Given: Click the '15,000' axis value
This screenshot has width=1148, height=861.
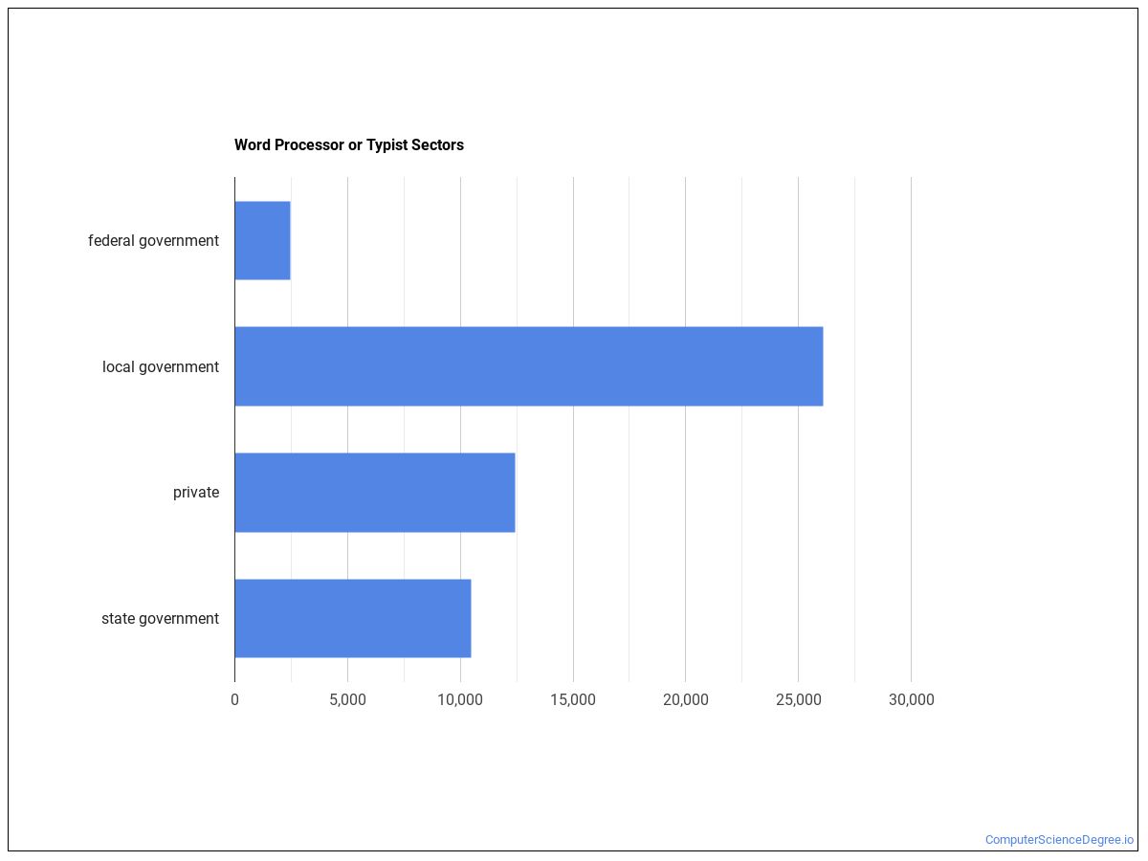Looking at the screenshot, I should 573,700.
